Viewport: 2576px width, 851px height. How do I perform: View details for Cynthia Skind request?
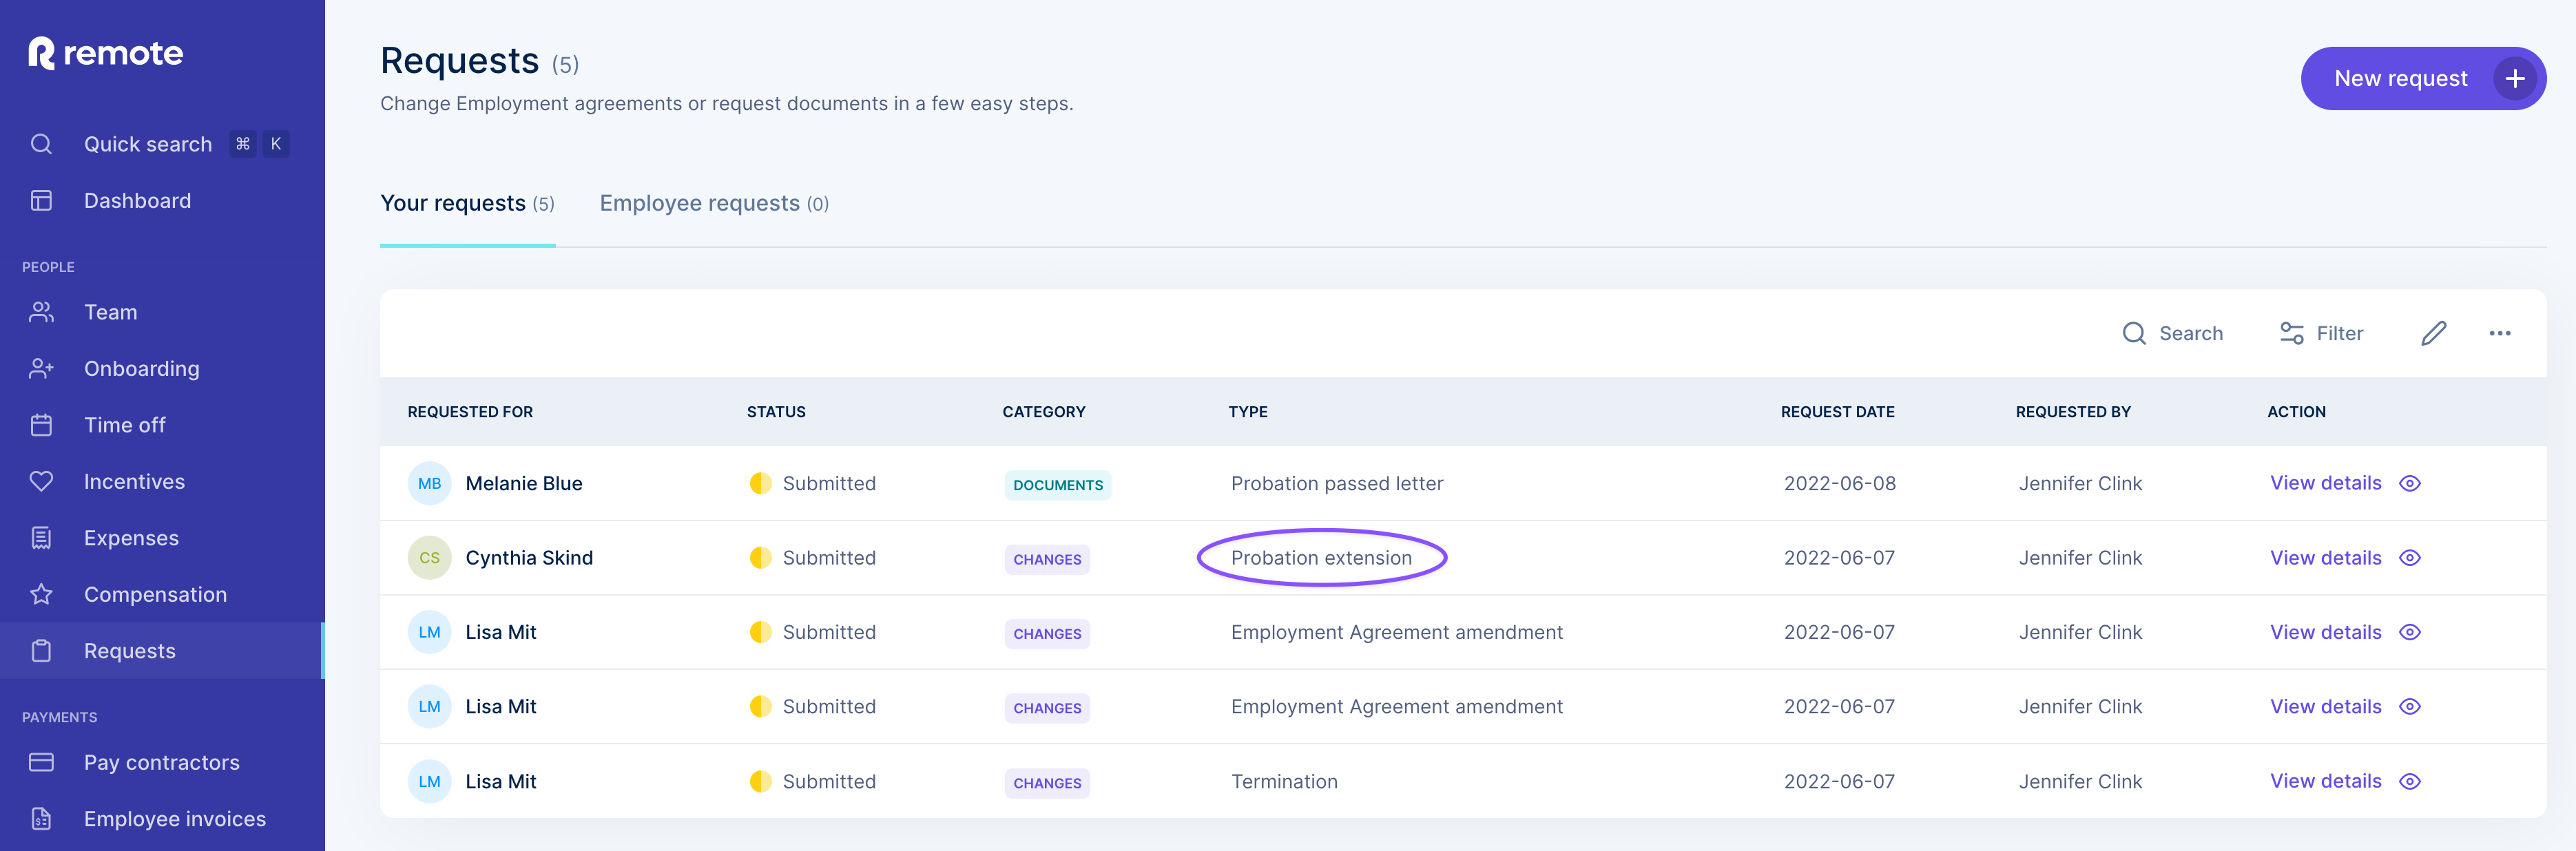2325,558
